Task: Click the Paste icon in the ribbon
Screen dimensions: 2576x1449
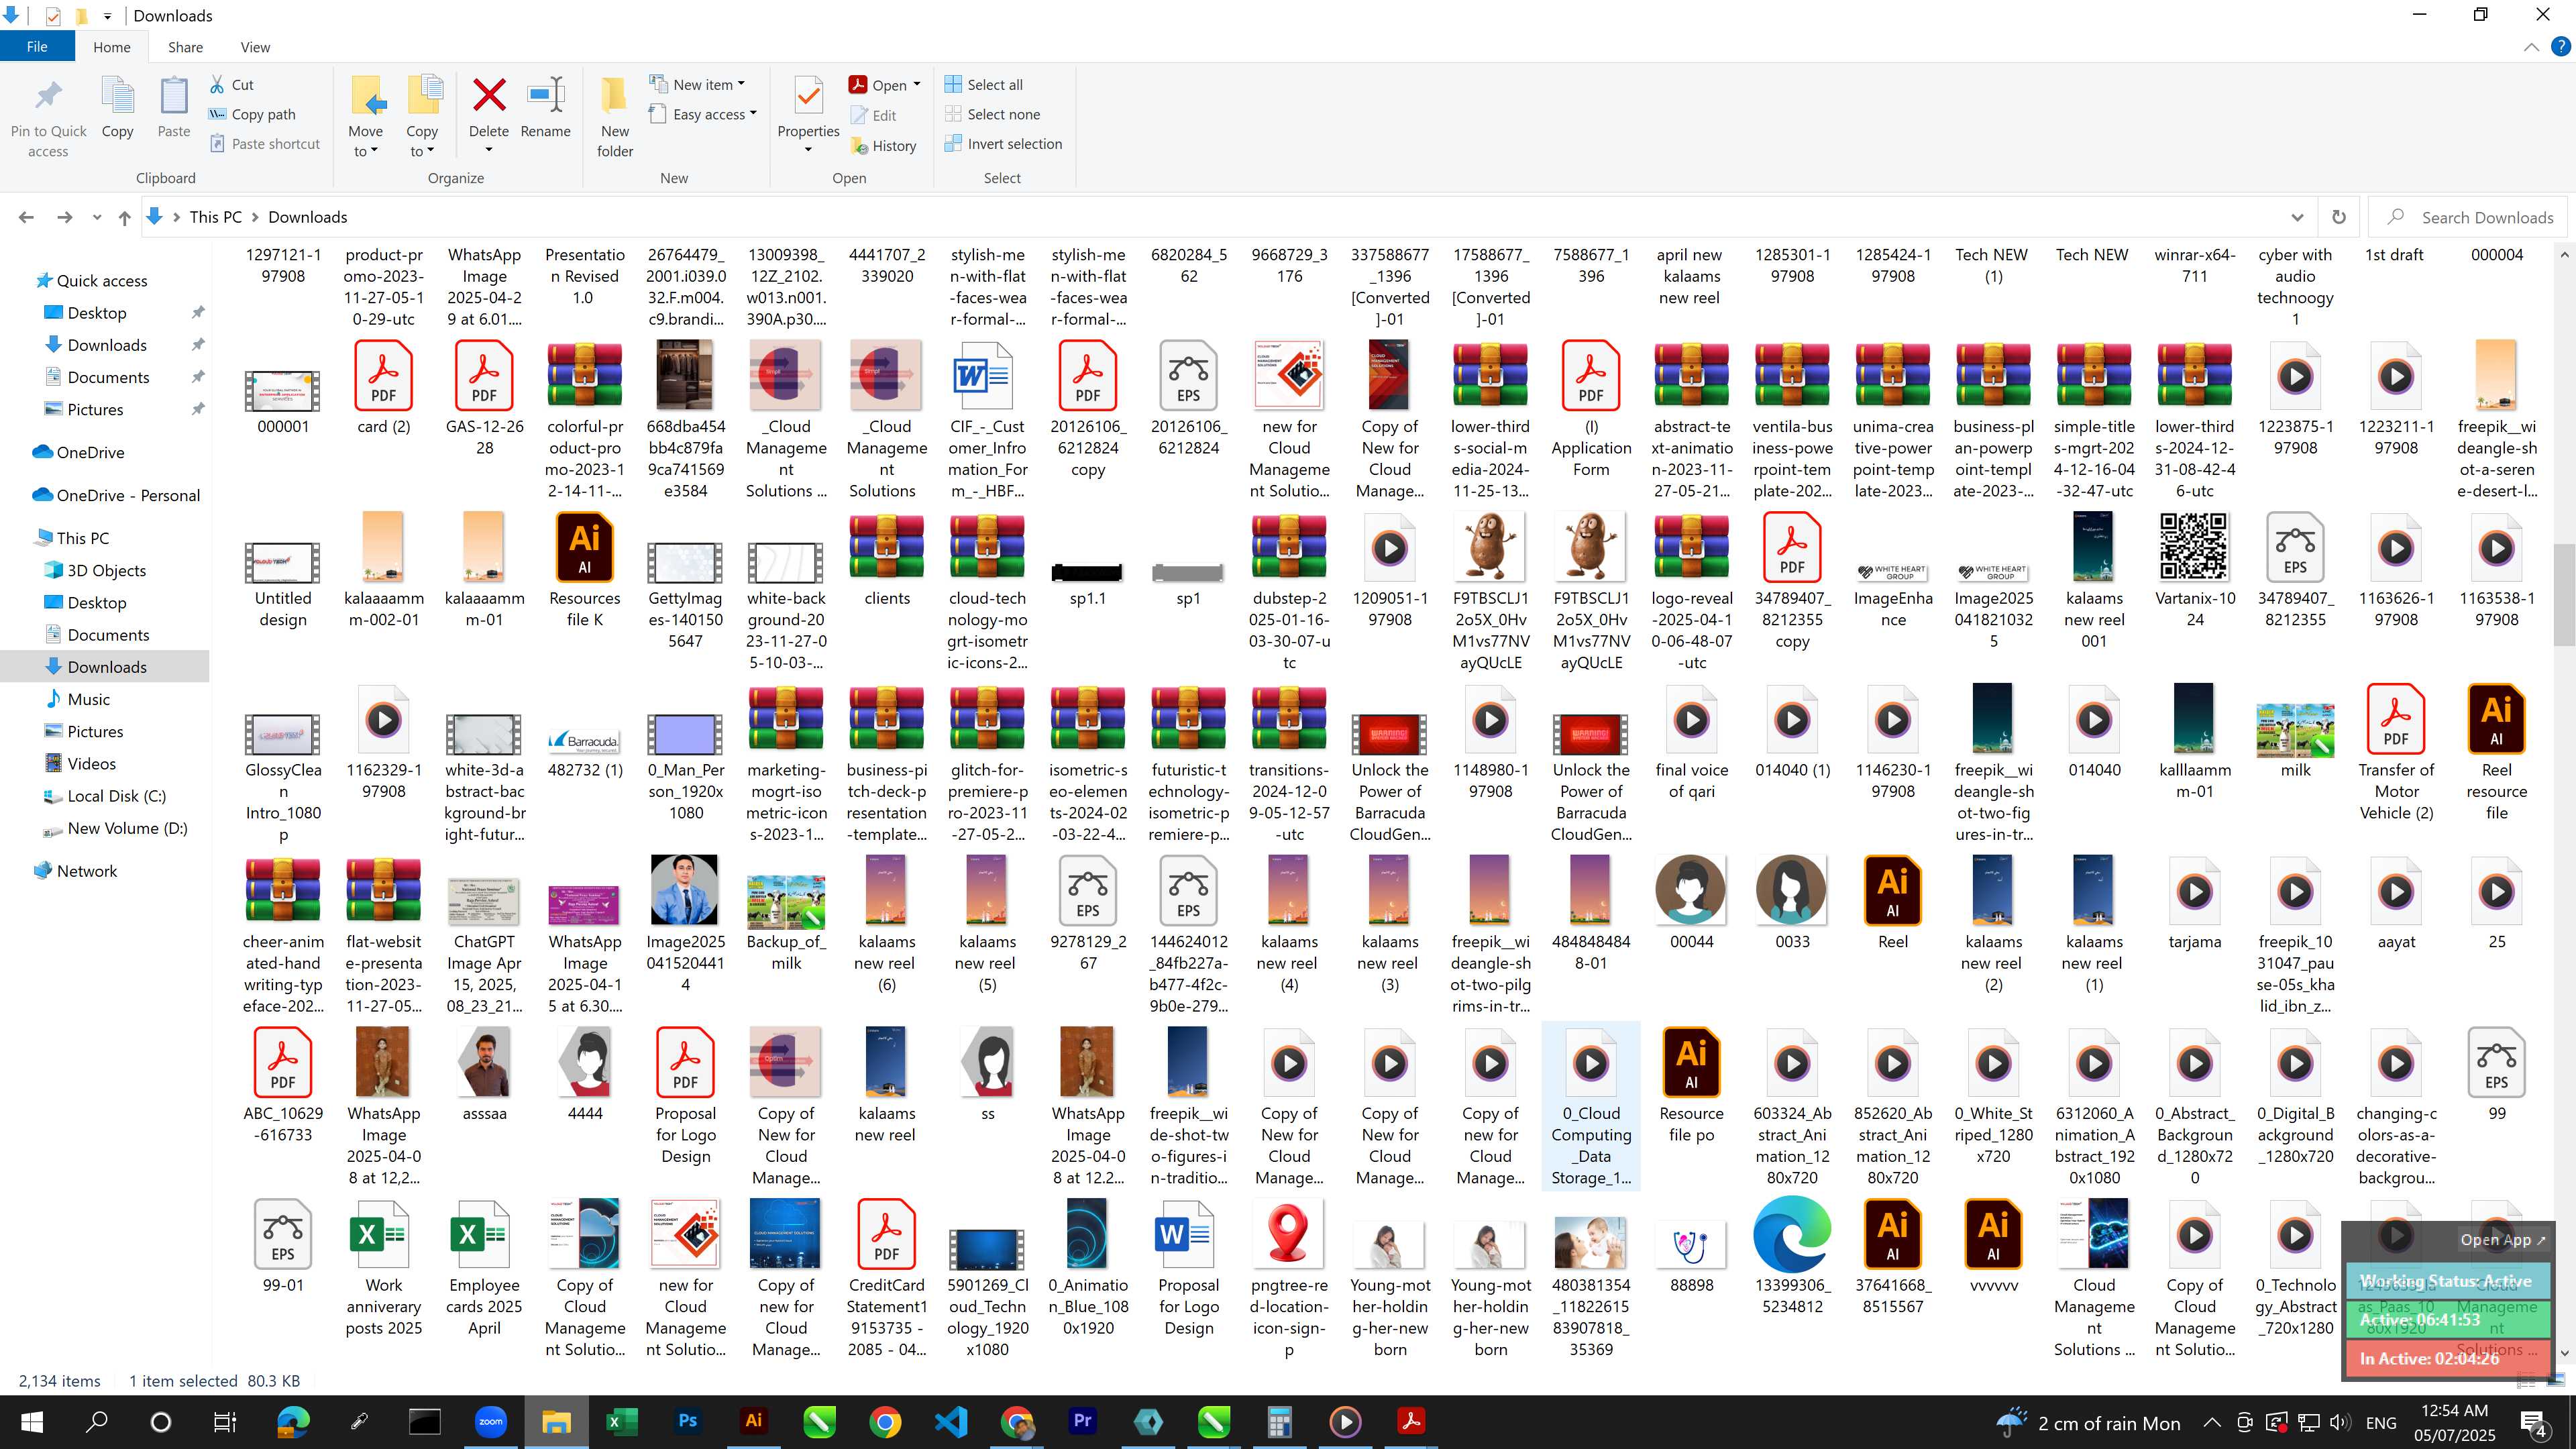Action: (173, 96)
